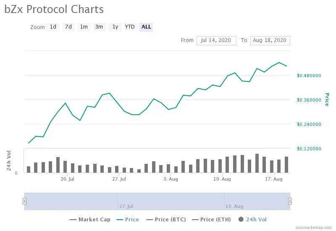336x231 pixels.
Task: Click the Price (BTC) line legend marker
Action: [x=150, y=220]
